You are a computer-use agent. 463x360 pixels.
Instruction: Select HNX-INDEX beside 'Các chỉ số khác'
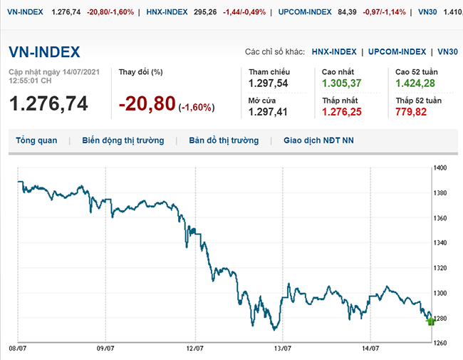333,52
